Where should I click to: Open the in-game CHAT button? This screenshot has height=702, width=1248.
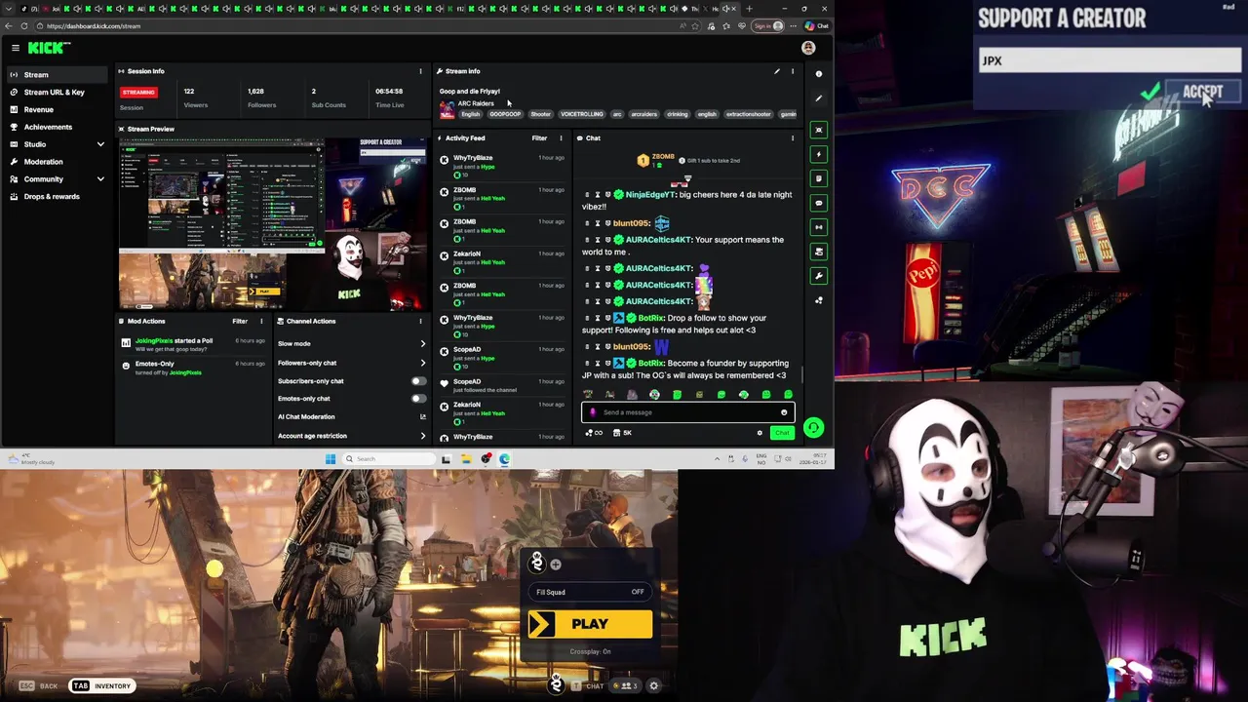tap(588, 686)
